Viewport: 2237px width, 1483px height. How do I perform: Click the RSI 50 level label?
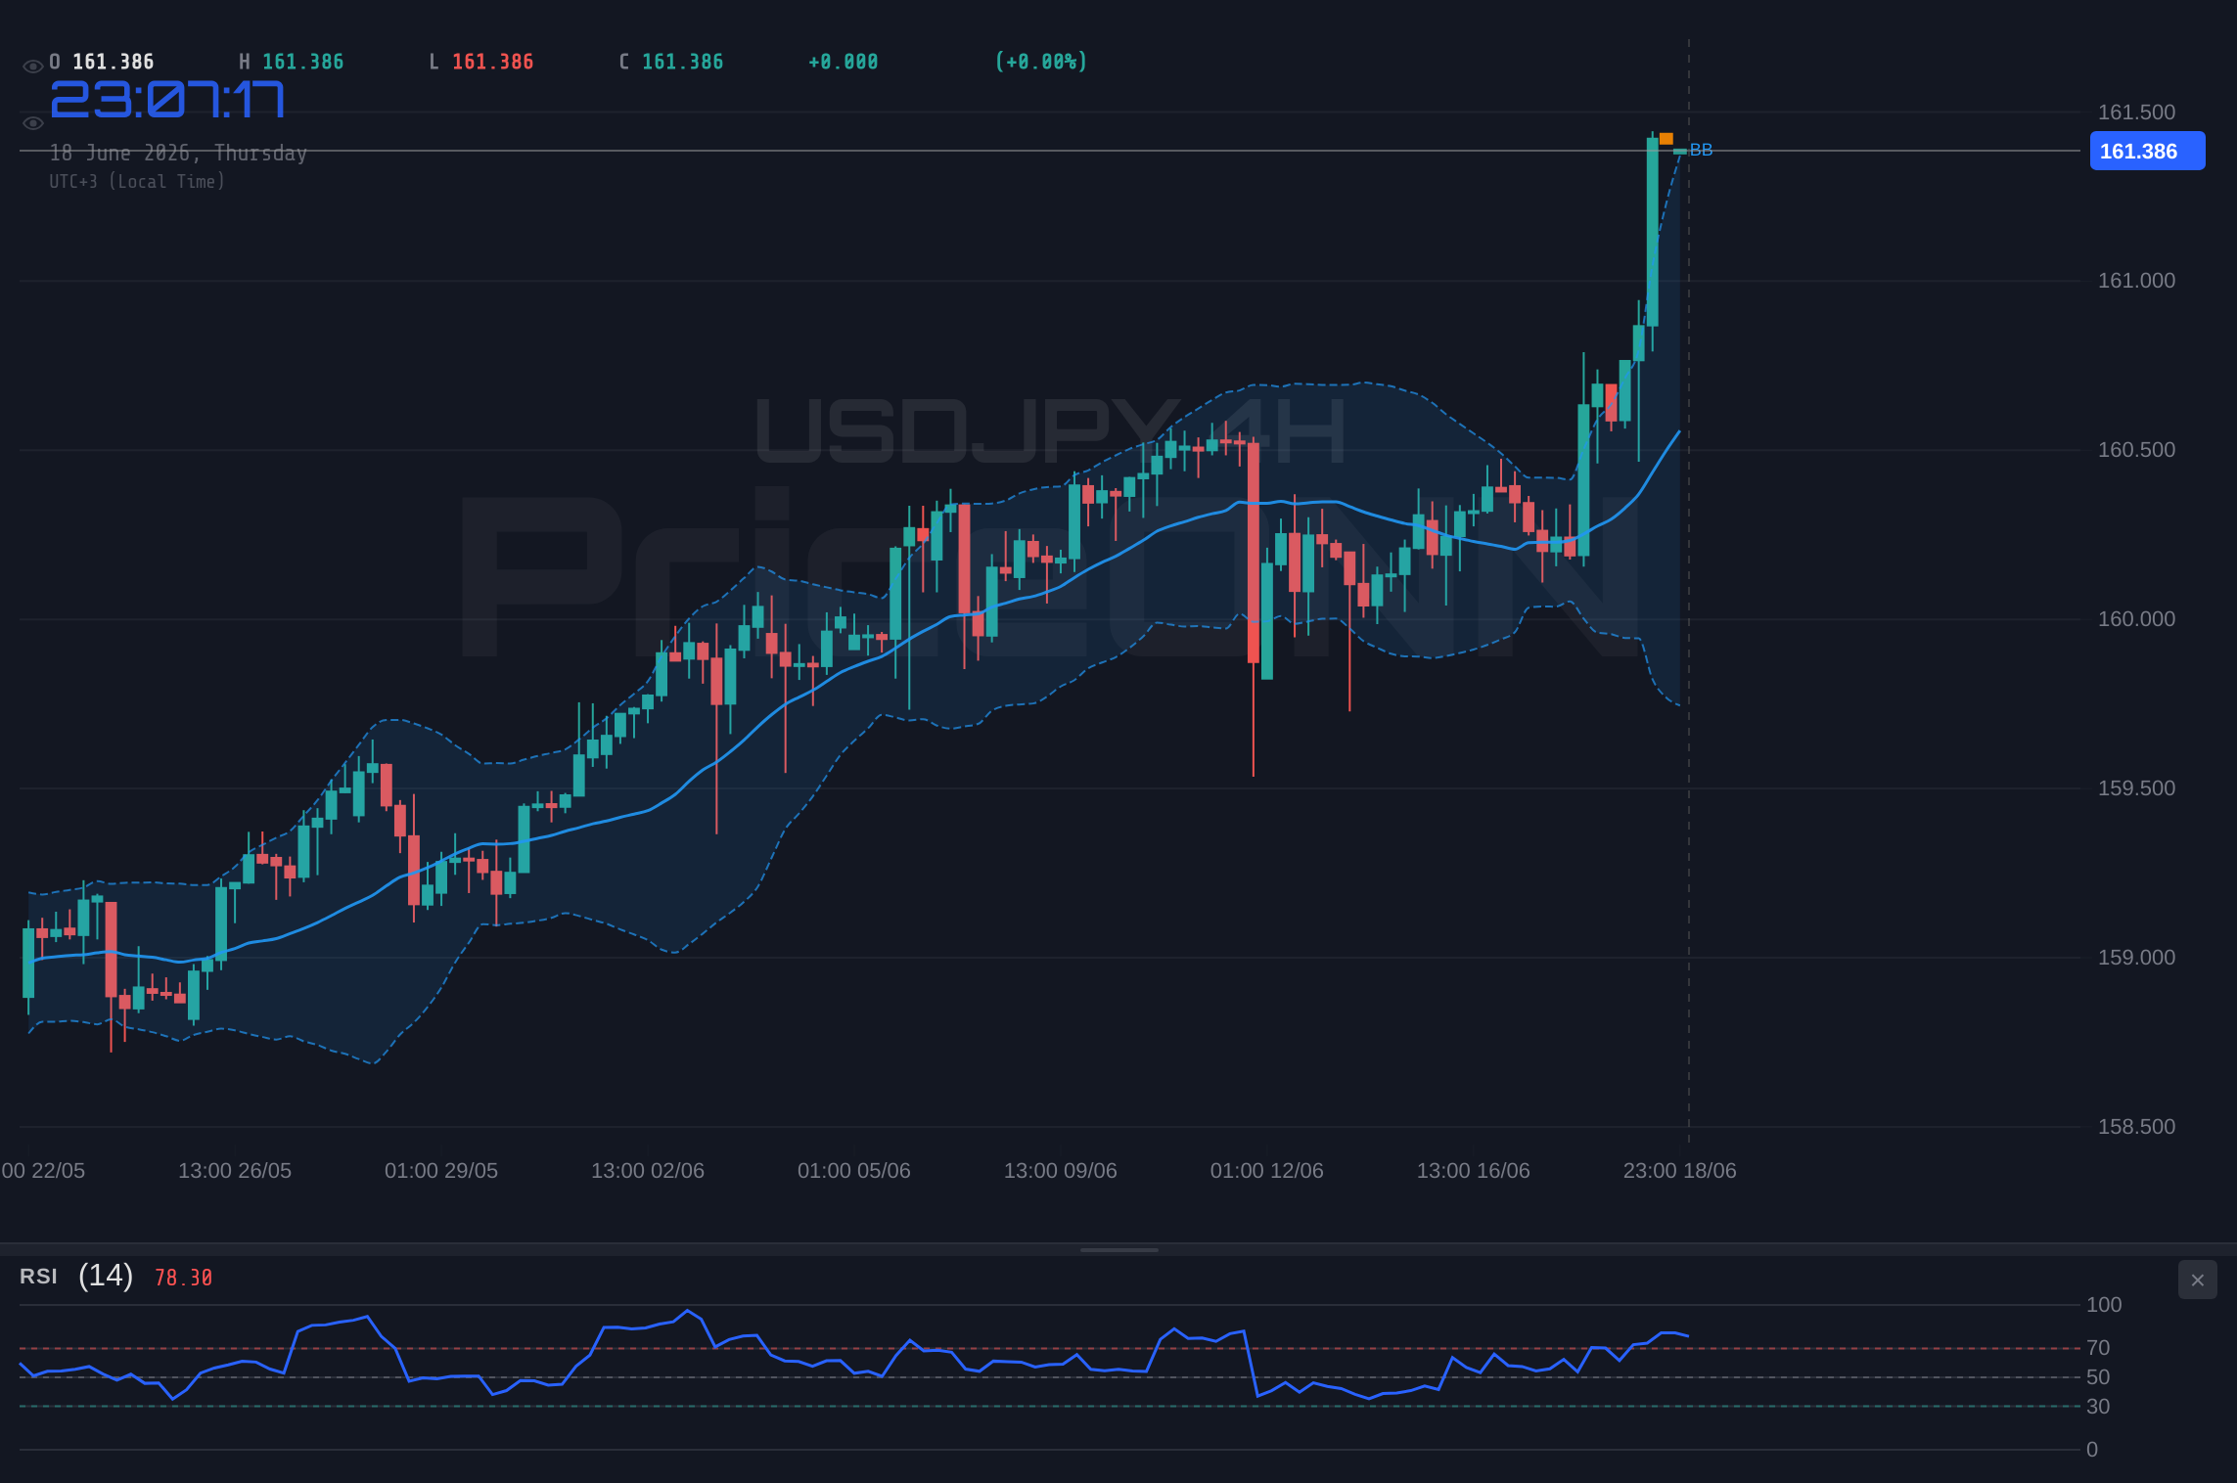click(2098, 1377)
